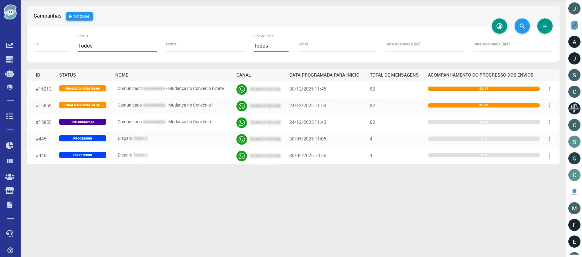The width and height of the screenshot is (582, 257).
Task: Click the NOME column header
Action: (122, 75)
